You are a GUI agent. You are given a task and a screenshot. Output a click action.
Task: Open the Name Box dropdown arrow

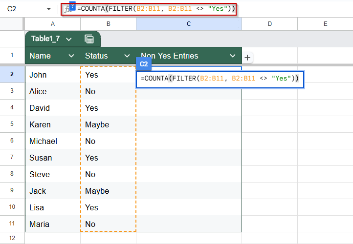48,9
